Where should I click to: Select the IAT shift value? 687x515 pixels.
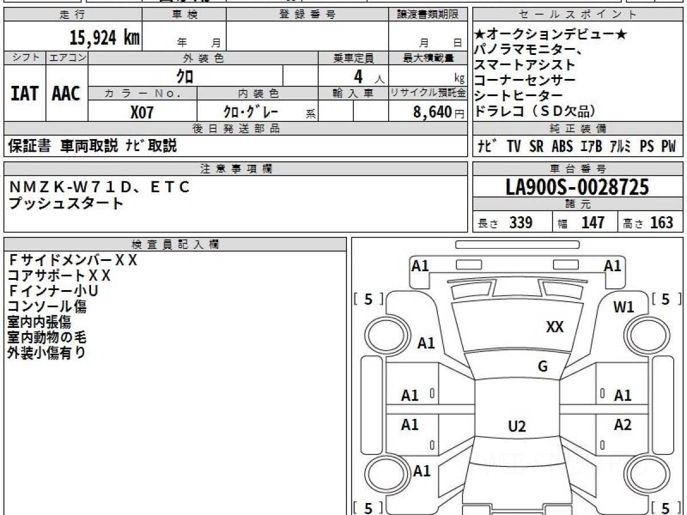[25, 93]
